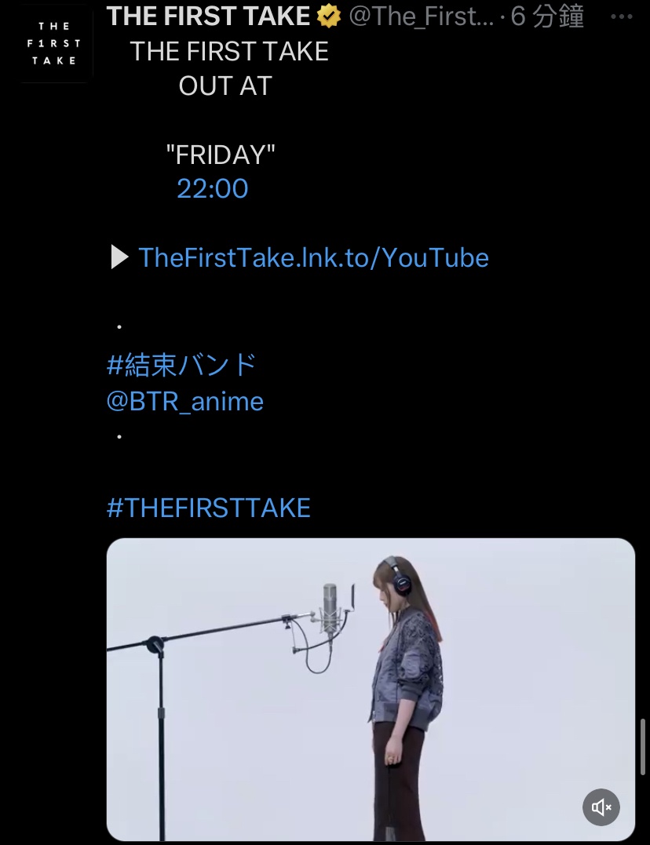Play the singer video thumbnail

coord(371,689)
